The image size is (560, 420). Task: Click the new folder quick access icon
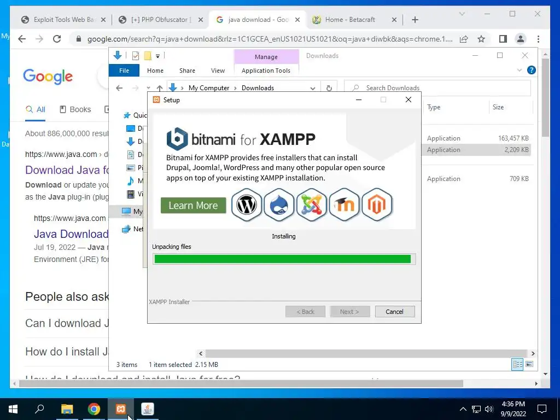coord(148,56)
